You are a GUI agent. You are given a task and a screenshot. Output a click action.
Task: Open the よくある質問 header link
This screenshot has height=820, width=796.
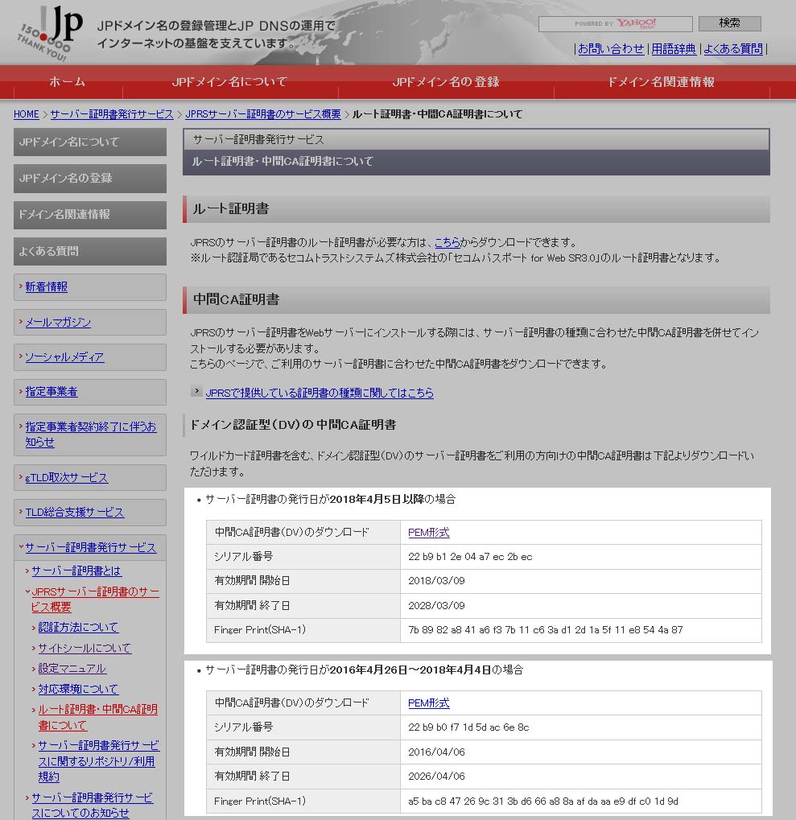[732, 48]
